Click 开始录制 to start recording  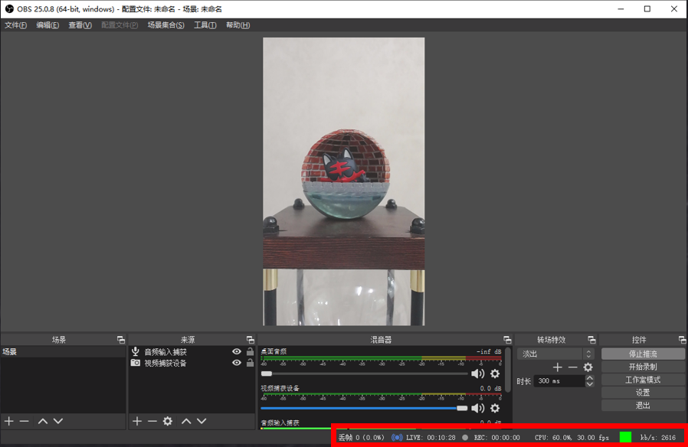pos(643,367)
